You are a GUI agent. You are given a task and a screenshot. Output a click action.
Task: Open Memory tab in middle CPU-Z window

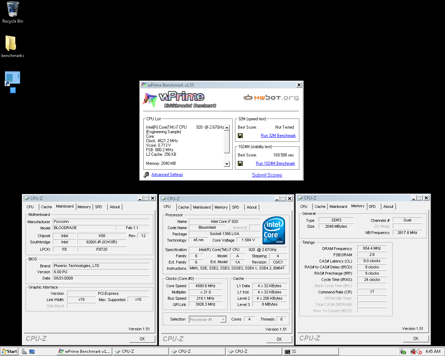pos(221,207)
